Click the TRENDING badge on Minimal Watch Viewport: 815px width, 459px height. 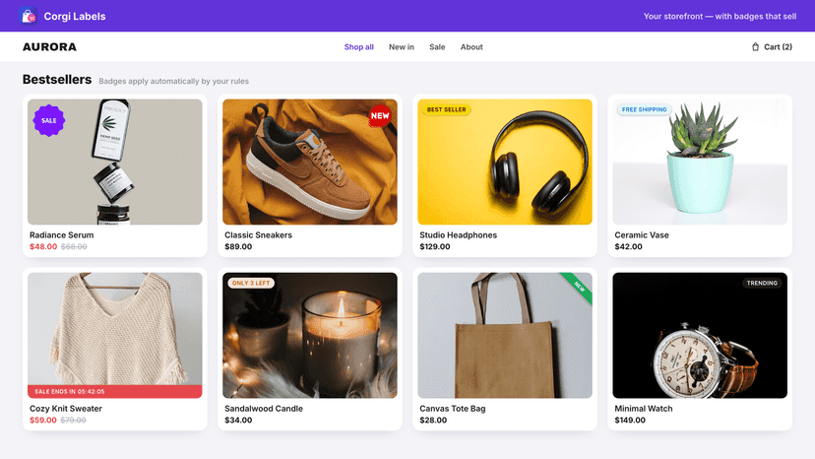coord(762,283)
